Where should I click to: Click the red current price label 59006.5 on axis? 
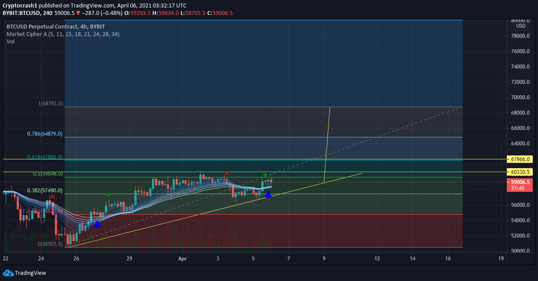[x=520, y=182]
